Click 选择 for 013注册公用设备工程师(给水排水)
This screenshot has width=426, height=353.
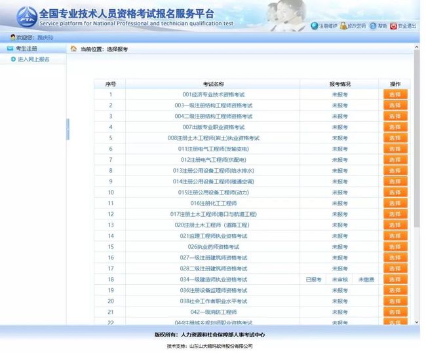[x=395, y=170]
